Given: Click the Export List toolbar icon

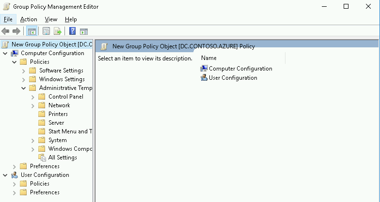Looking at the screenshot, I should click(x=58, y=31).
